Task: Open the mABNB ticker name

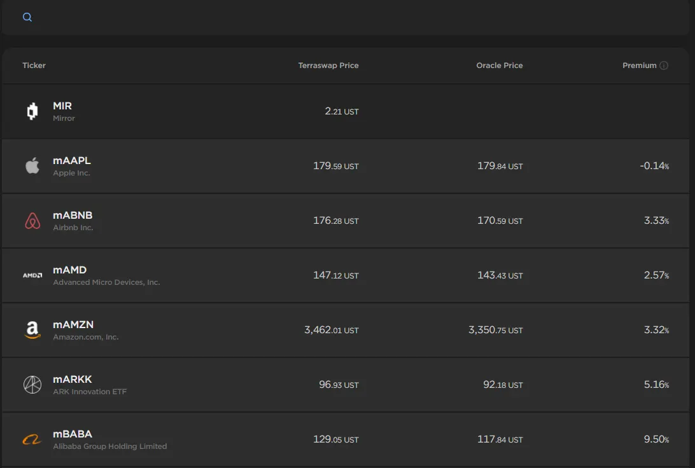Action: (73, 215)
